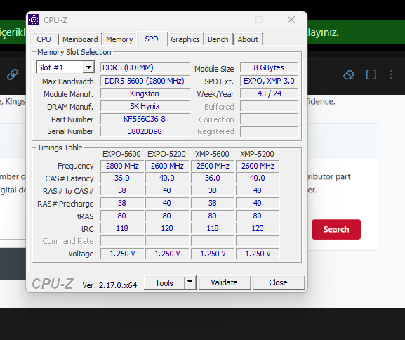The width and height of the screenshot is (405, 340).
Task: Click the link chain icon in background window
Action: pyautogui.click(x=13, y=74)
